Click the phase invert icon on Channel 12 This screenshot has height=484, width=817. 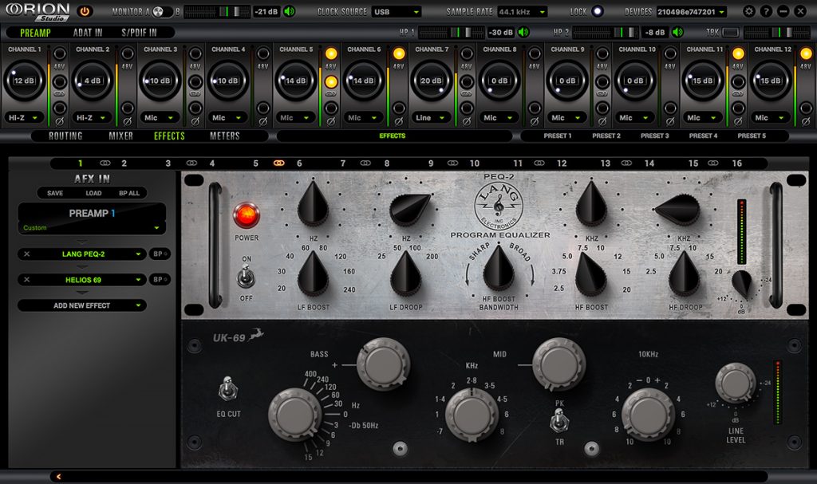(x=806, y=121)
